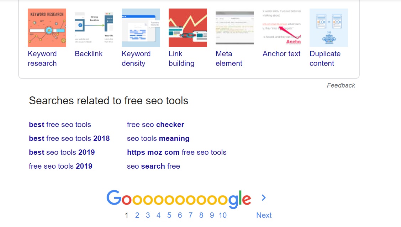The height and width of the screenshot is (227, 401).
Task: Select seo tools meaning suggestion
Action: pyautogui.click(x=158, y=138)
